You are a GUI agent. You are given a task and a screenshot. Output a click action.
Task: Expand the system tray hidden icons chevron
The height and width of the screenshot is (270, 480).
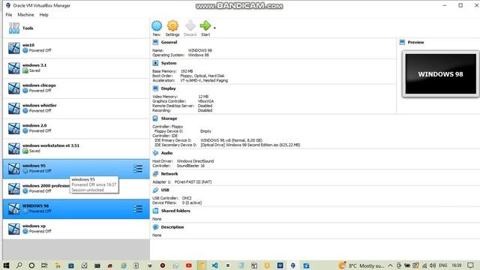coord(390,265)
